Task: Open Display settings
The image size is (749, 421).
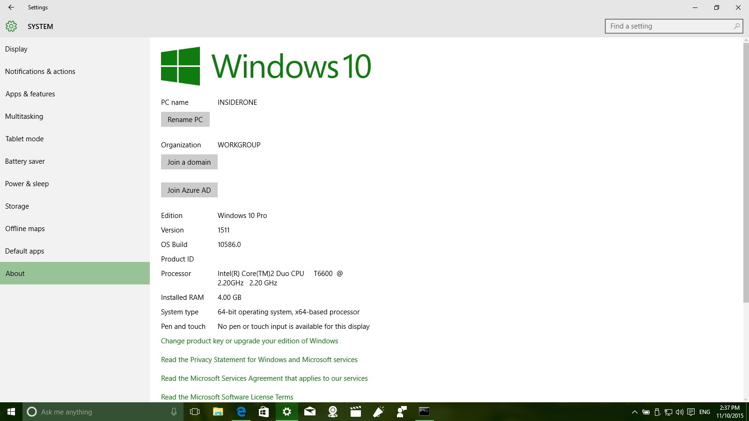Action: point(75,49)
